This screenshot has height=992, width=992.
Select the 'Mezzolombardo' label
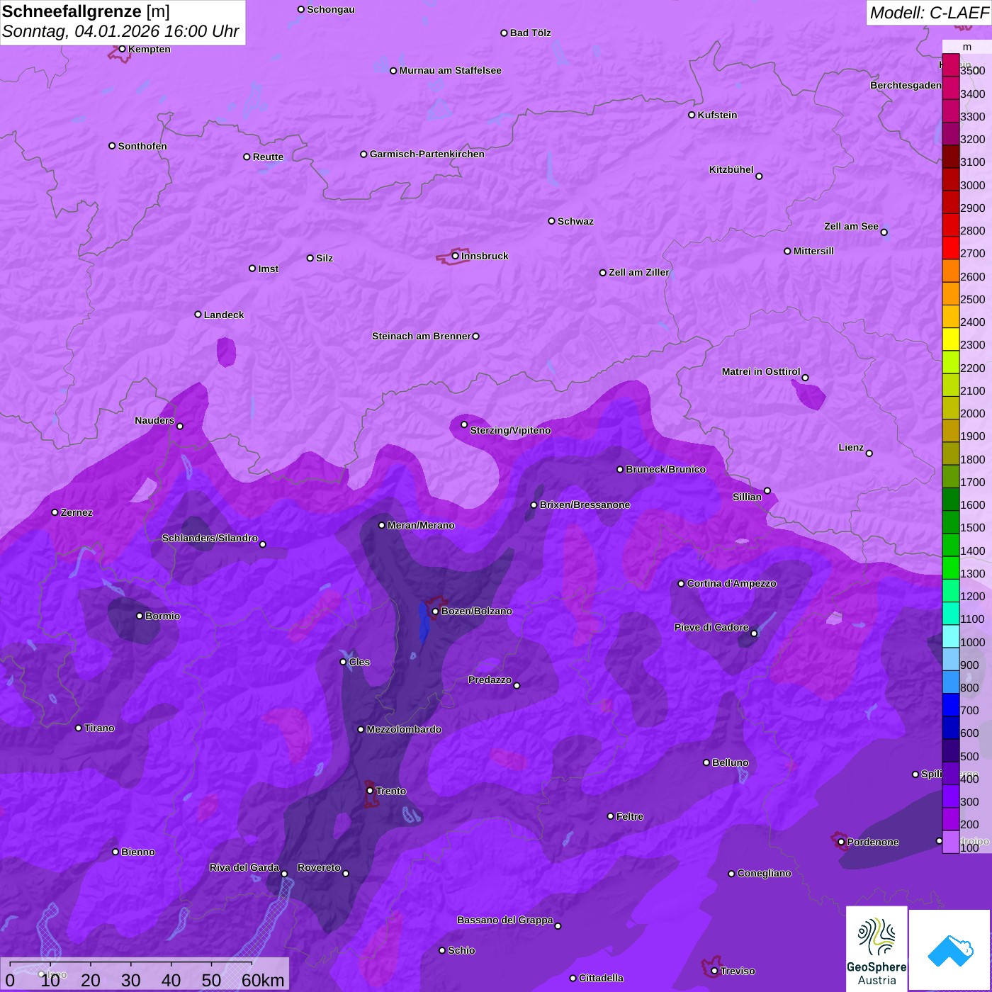(x=404, y=730)
